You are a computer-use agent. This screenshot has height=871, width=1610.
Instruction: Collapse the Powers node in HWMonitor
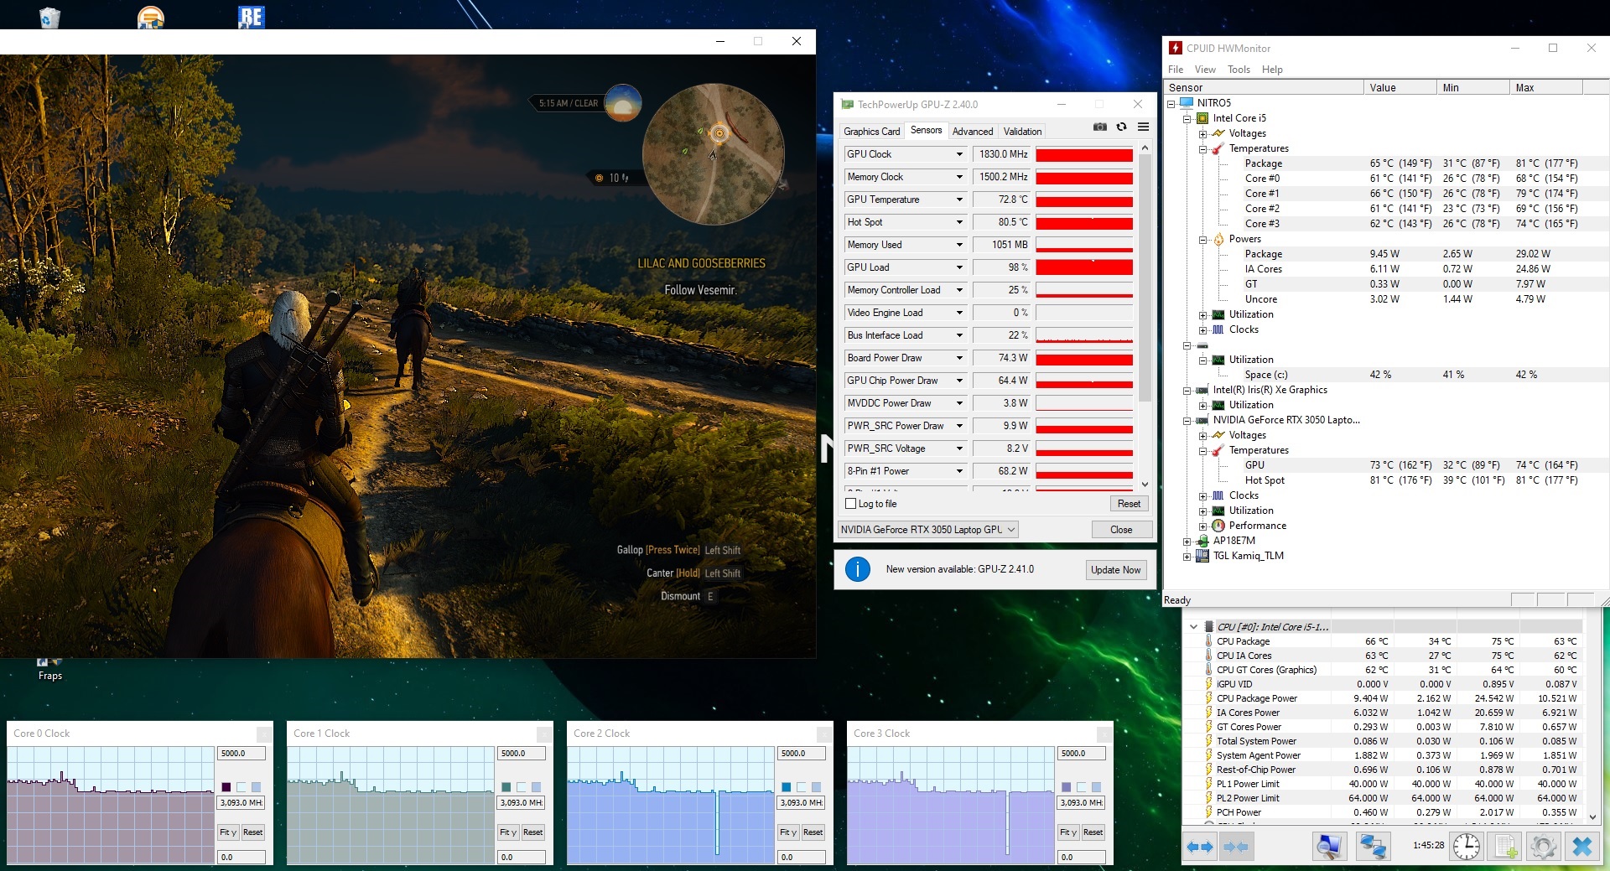(x=1202, y=240)
